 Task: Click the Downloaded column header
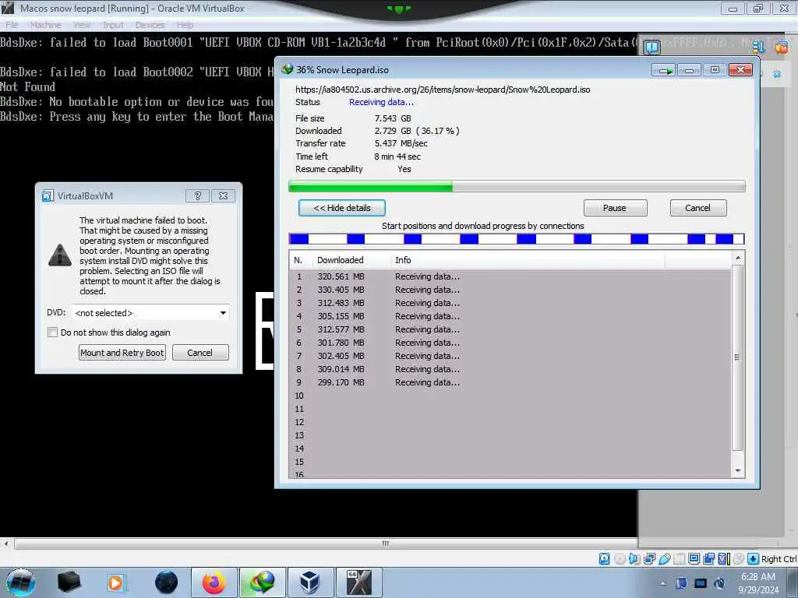point(351,260)
